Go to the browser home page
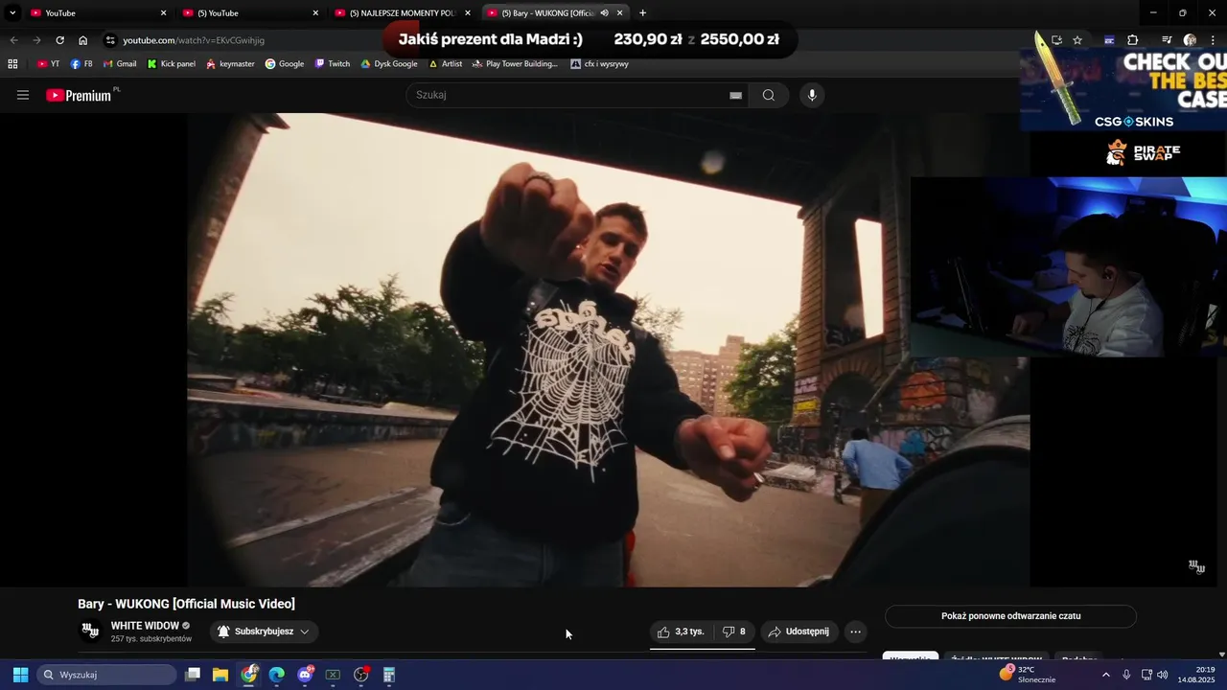Viewport: 1227px width, 690px height. point(82,40)
